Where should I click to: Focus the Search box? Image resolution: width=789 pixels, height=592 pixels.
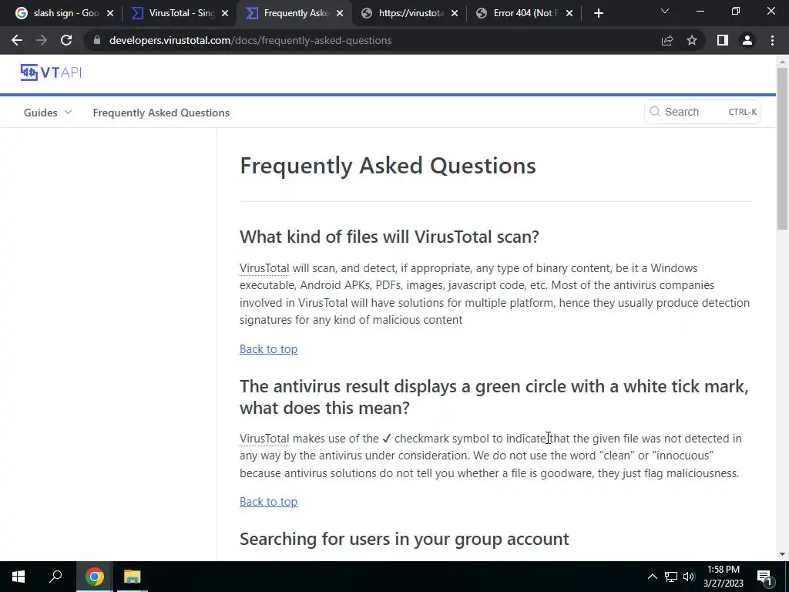[x=703, y=112]
